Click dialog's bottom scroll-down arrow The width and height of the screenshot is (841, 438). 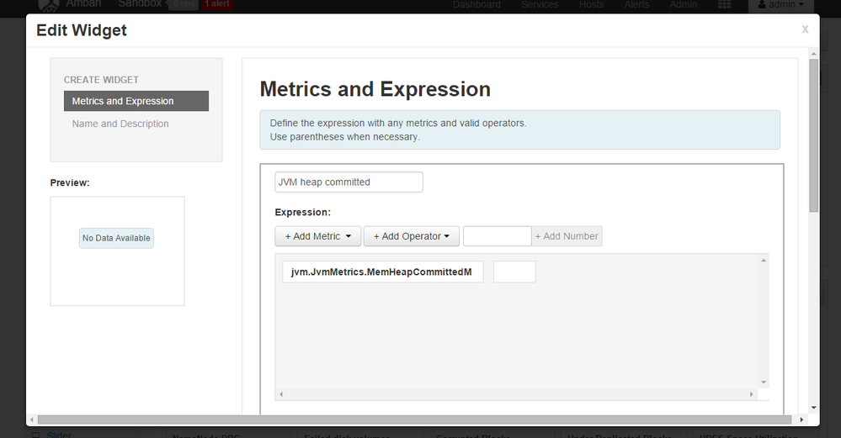point(813,408)
